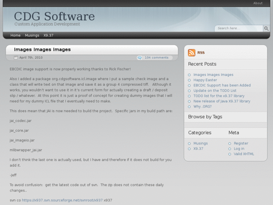
Task: Click the Log in link
Action: point(239,149)
